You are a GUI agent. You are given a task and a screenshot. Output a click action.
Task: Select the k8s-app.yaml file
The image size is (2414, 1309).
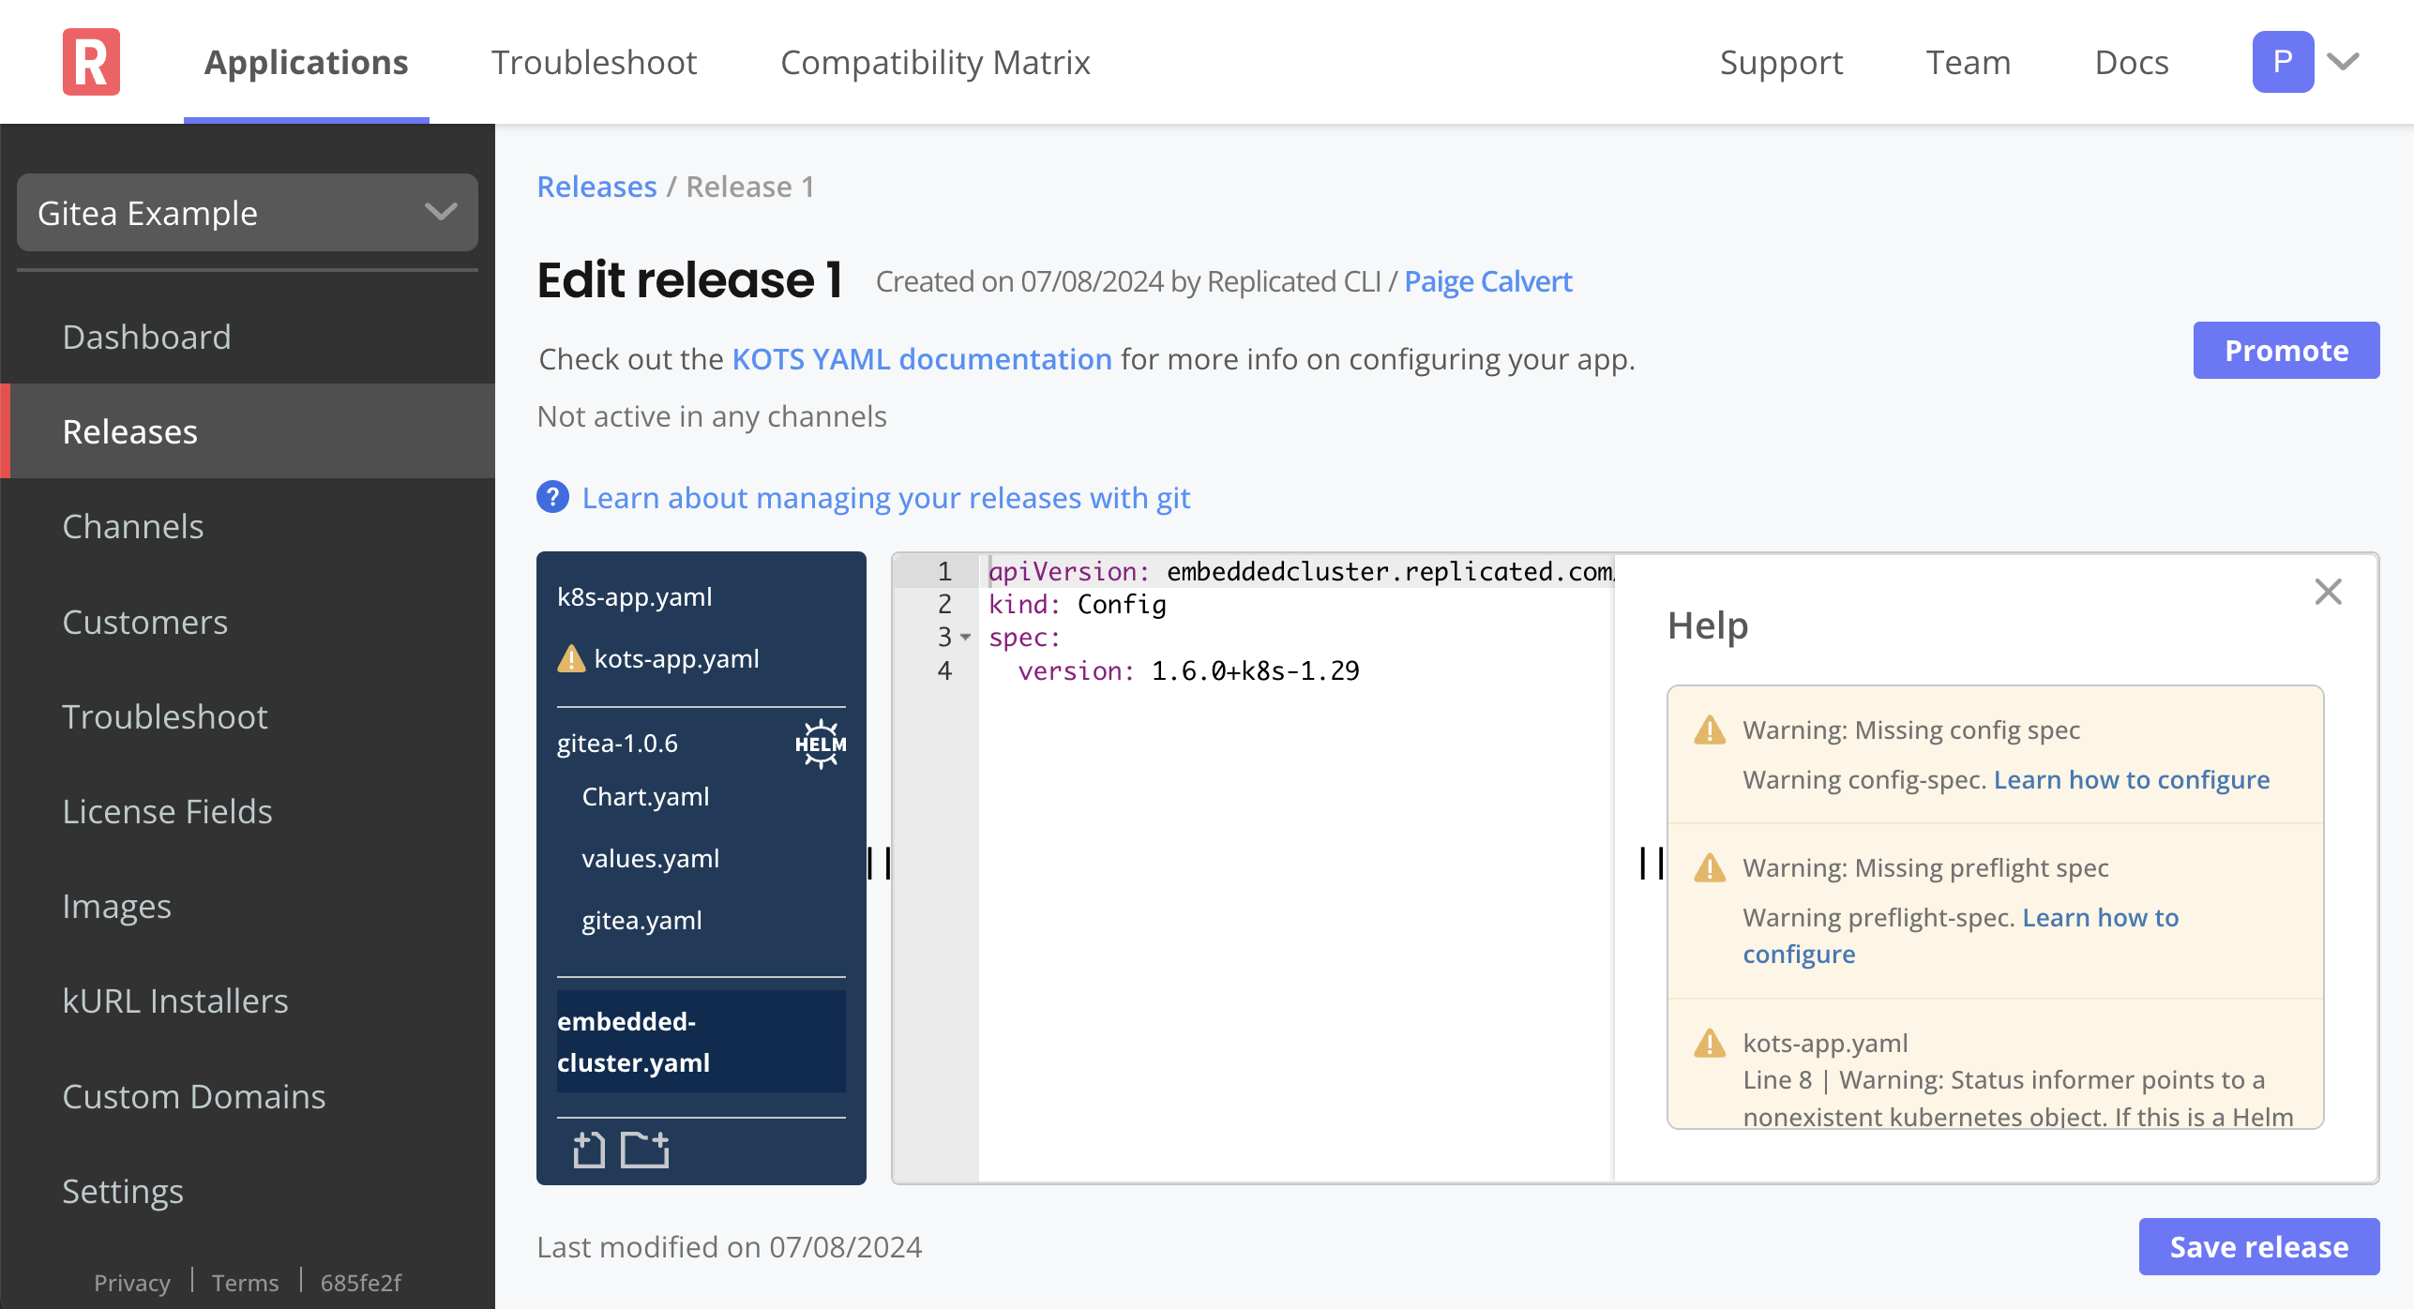pos(637,594)
